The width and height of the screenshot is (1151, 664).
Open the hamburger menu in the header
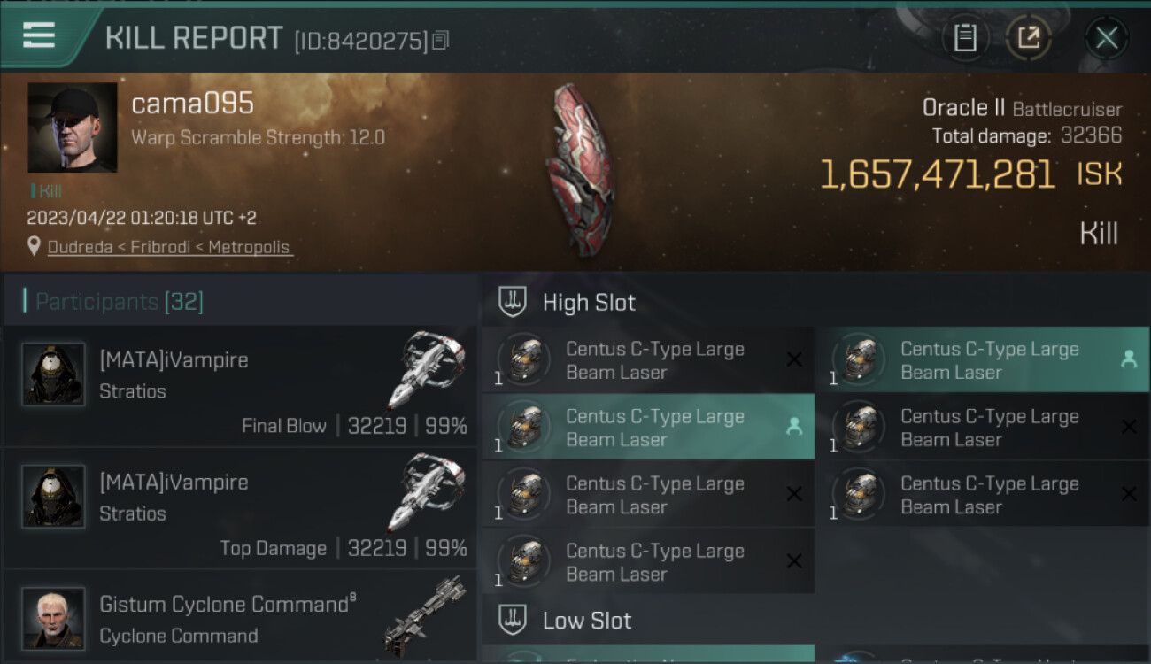[x=39, y=35]
